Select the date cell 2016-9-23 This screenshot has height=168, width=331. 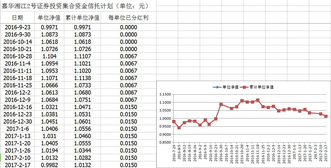[17, 27]
